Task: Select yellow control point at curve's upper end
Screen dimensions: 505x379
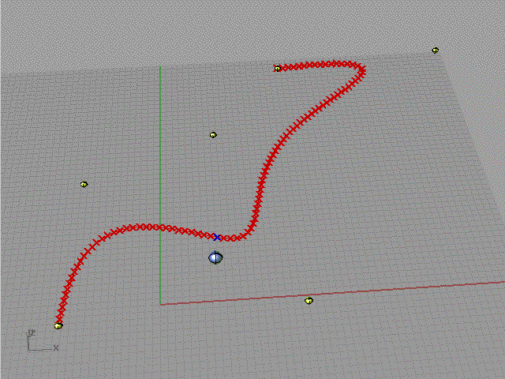Action: [x=277, y=69]
